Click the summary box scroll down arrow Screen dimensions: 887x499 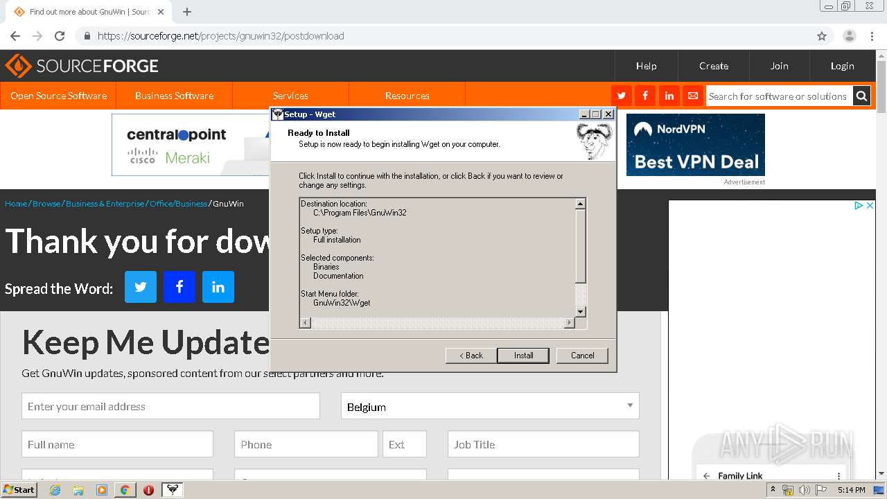coord(581,312)
